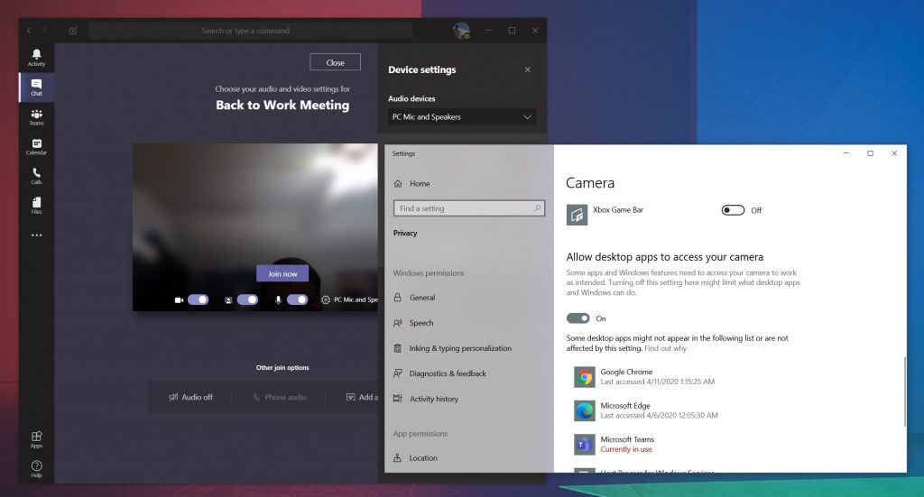This screenshot has height=497, width=924.
Task: Select General in Windows permissions
Action: (x=421, y=298)
